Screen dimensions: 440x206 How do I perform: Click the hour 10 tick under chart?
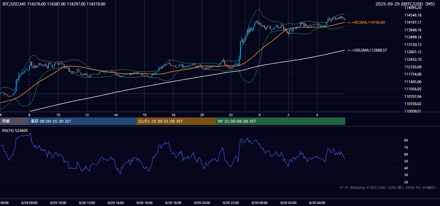point(58,115)
